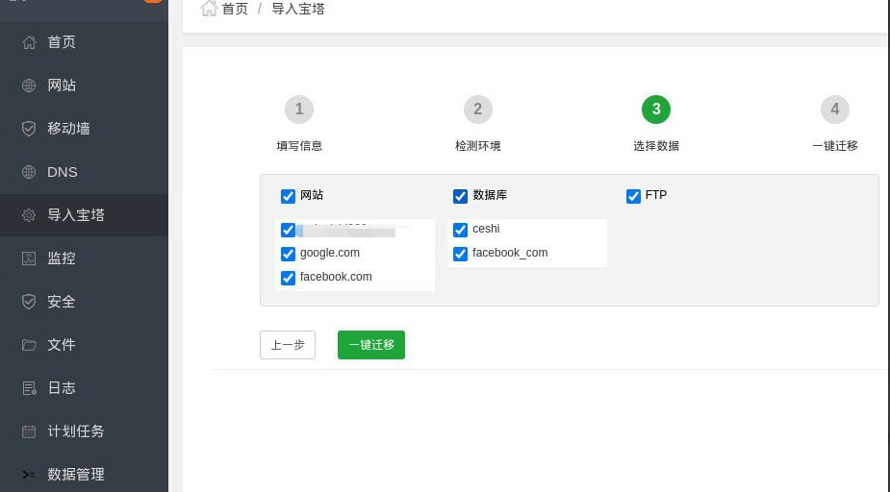Screen dimensions: 890x492
Task: Uncheck the FTP checkbox
Action: [633, 196]
